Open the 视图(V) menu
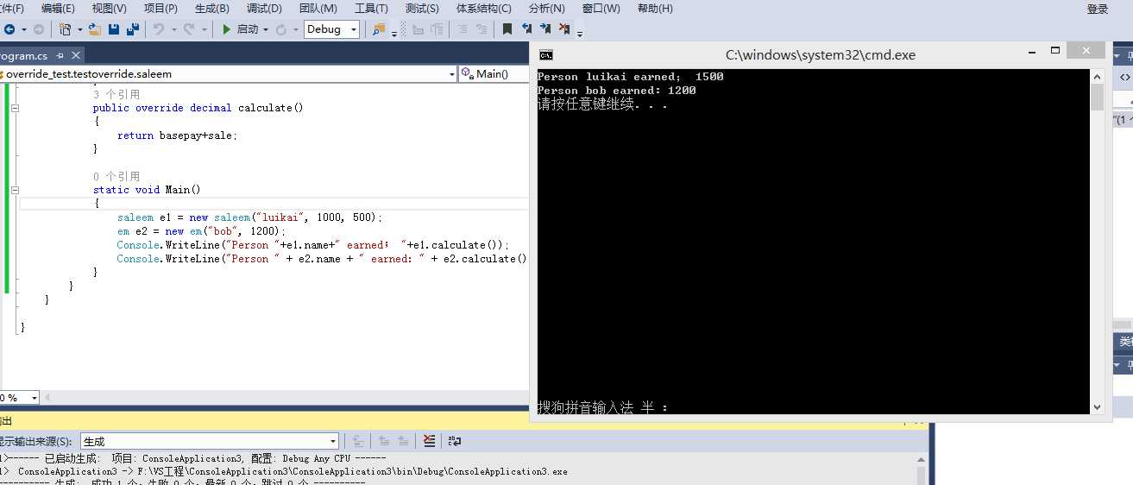 pyautogui.click(x=109, y=9)
